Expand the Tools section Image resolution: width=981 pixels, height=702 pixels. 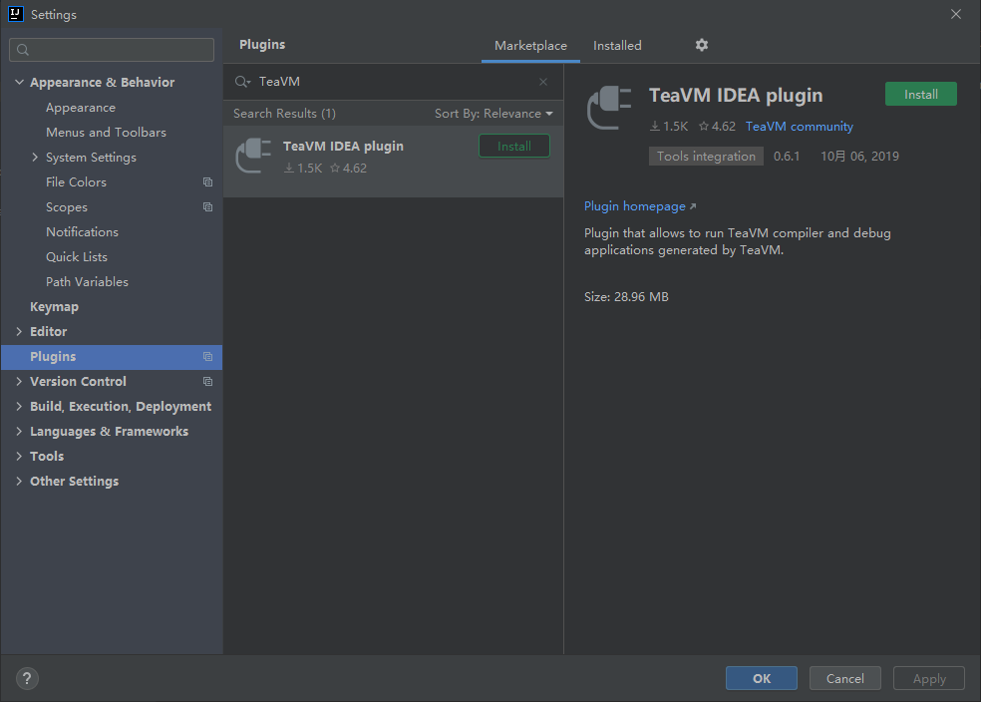(x=19, y=456)
